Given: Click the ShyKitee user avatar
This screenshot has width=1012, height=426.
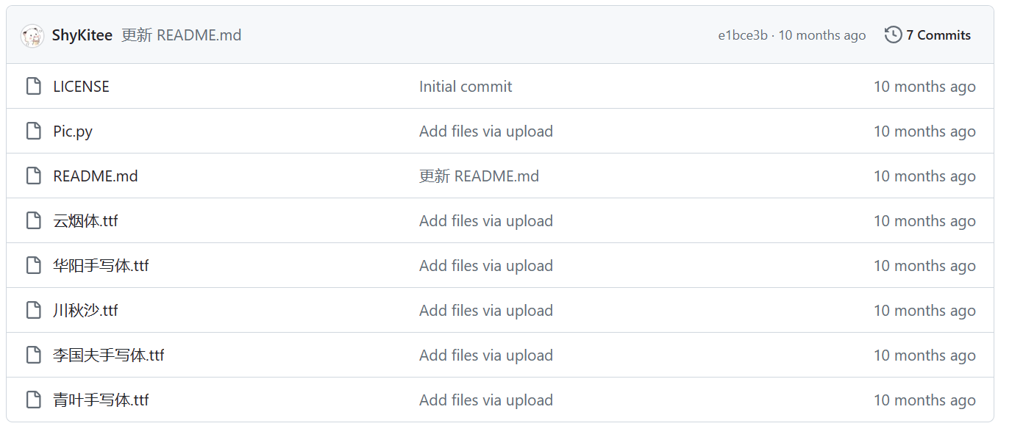Looking at the screenshot, I should pos(32,35).
